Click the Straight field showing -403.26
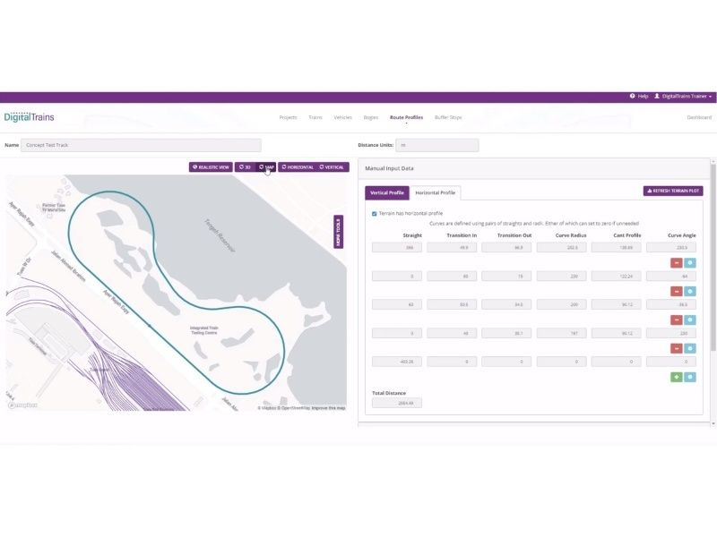The height and width of the screenshot is (537, 717). click(397, 362)
